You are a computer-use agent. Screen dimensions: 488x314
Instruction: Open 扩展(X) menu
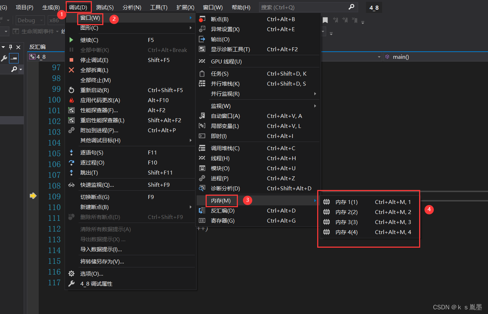pos(185,7)
